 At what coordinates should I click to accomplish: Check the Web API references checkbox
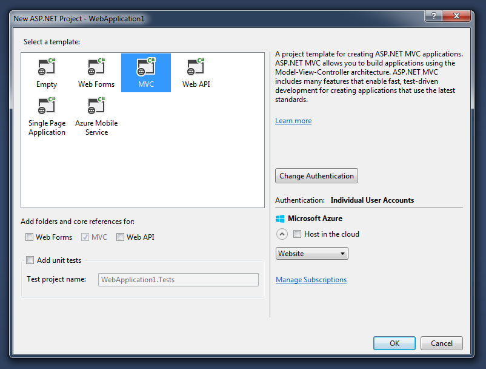[x=120, y=237]
